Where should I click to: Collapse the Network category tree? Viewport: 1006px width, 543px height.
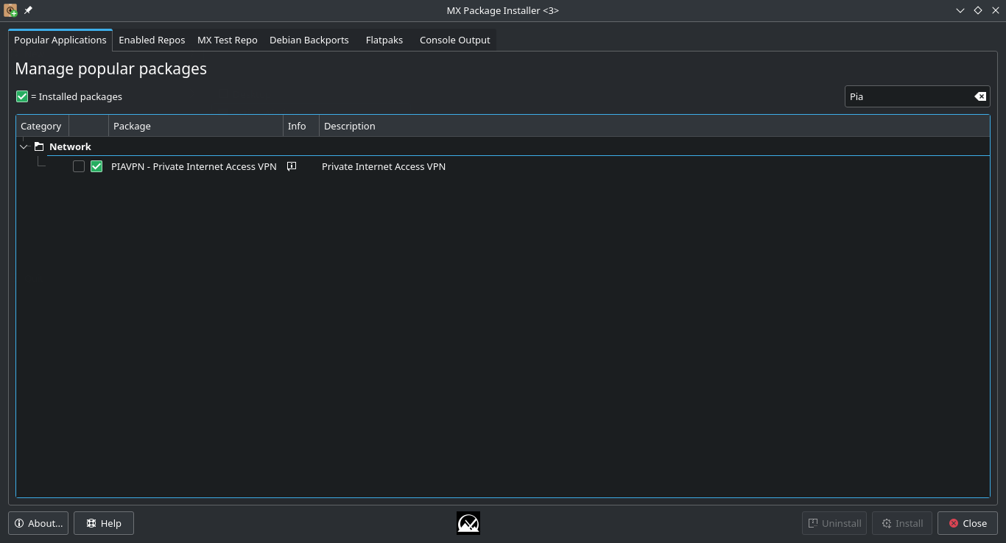click(24, 146)
